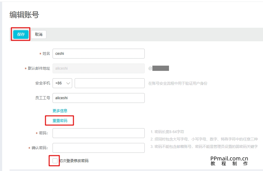Focus the 安全手机 phone number field
The height and width of the screenshot is (171, 263).
(109, 83)
